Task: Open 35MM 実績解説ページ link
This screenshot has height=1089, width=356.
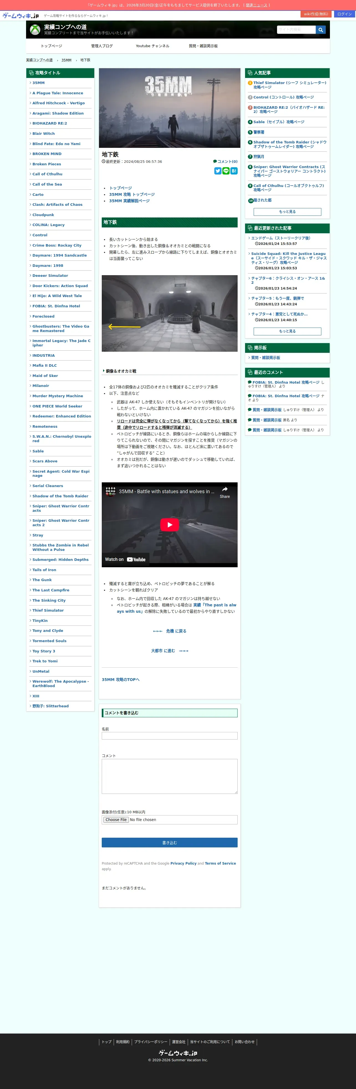Action: pyautogui.click(x=129, y=201)
